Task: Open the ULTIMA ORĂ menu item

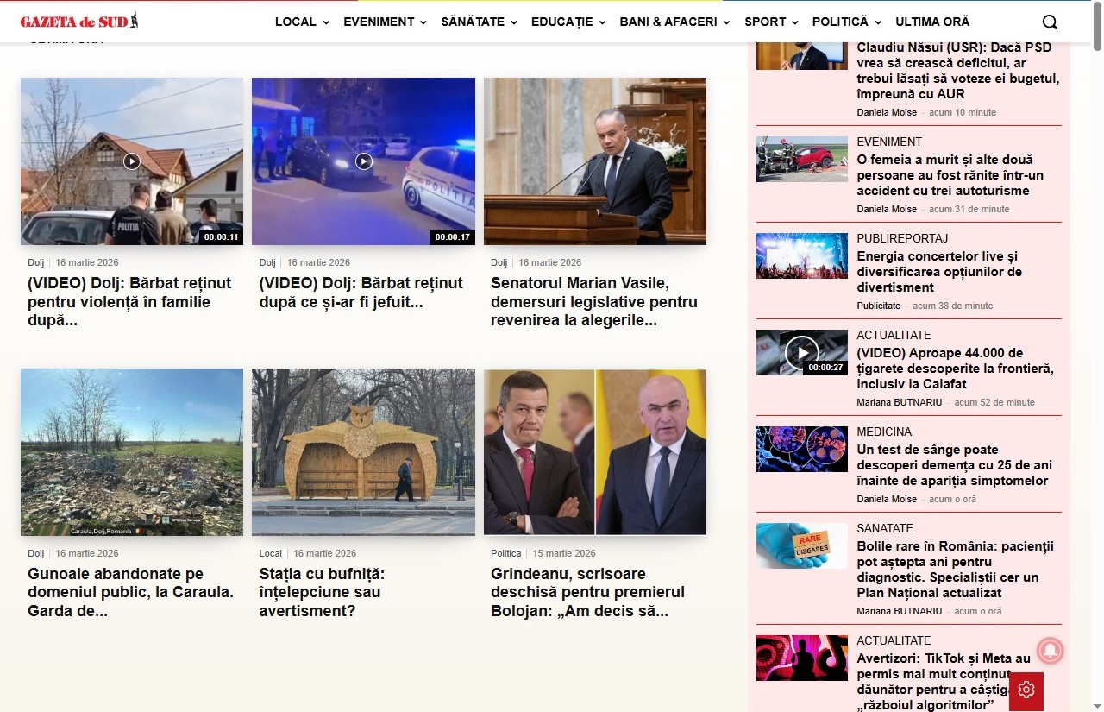Action: click(932, 22)
